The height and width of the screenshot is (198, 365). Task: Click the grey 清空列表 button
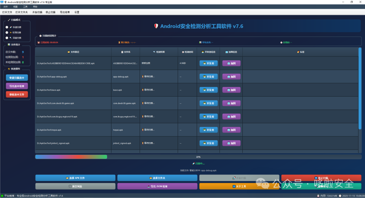(75, 187)
